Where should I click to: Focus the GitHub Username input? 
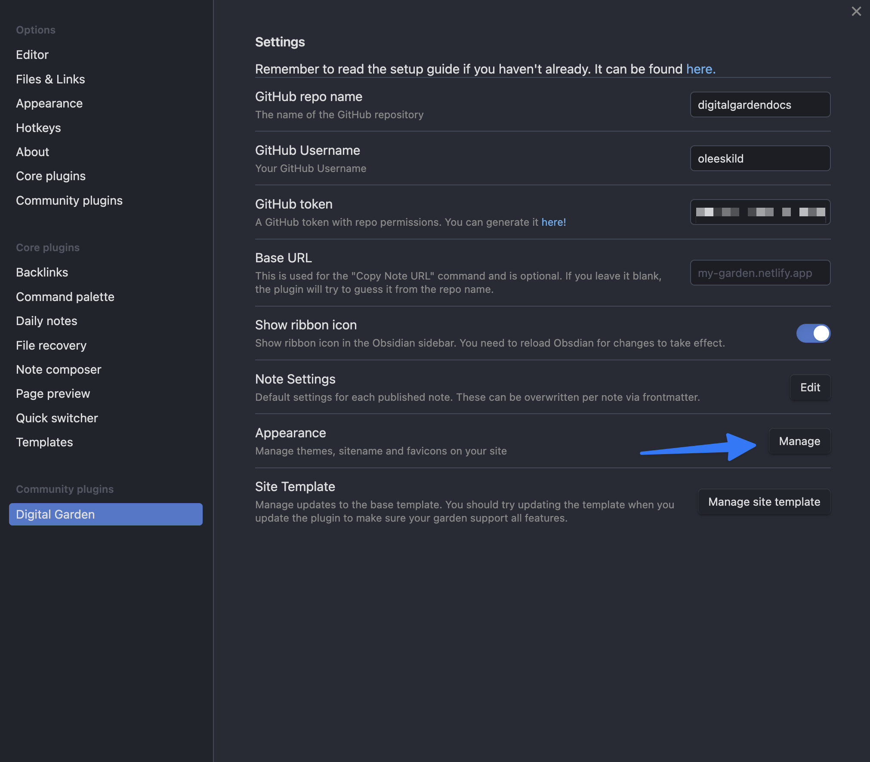(x=760, y=159)
